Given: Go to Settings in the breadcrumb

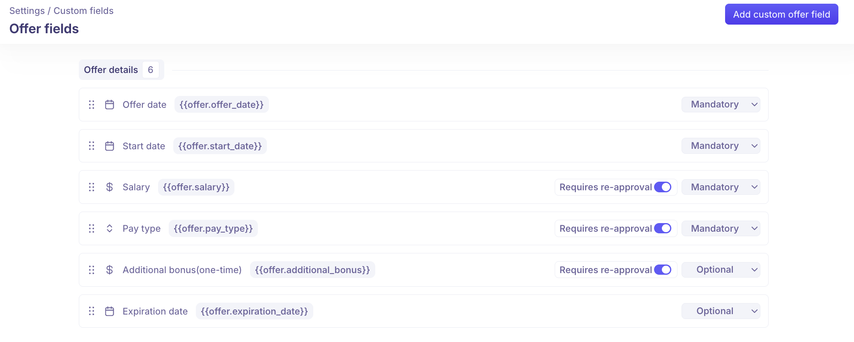Looking at the screenshot, I should pos(27,11).
